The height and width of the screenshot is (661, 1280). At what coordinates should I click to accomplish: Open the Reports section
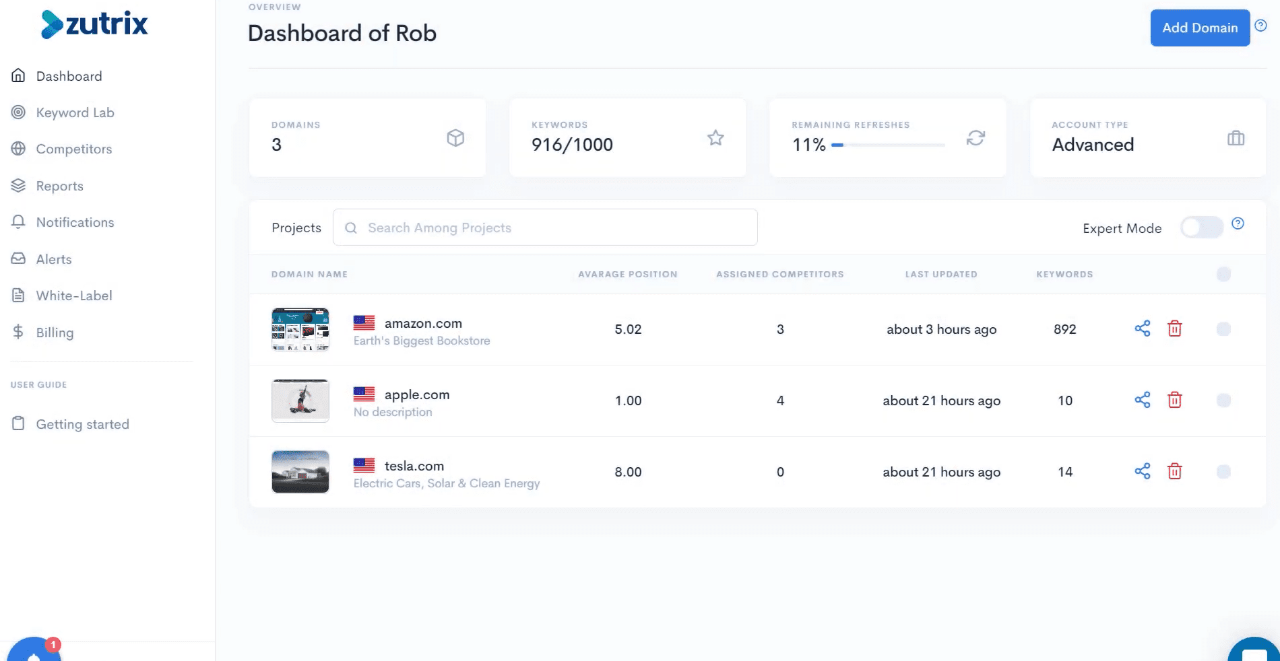click(x=59, y=186)
